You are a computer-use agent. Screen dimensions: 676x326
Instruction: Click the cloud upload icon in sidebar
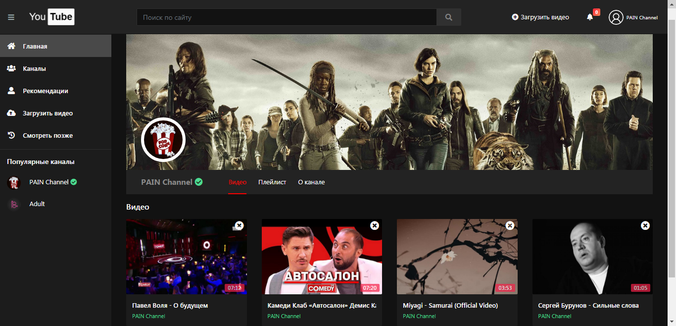[x=11, y=113]
